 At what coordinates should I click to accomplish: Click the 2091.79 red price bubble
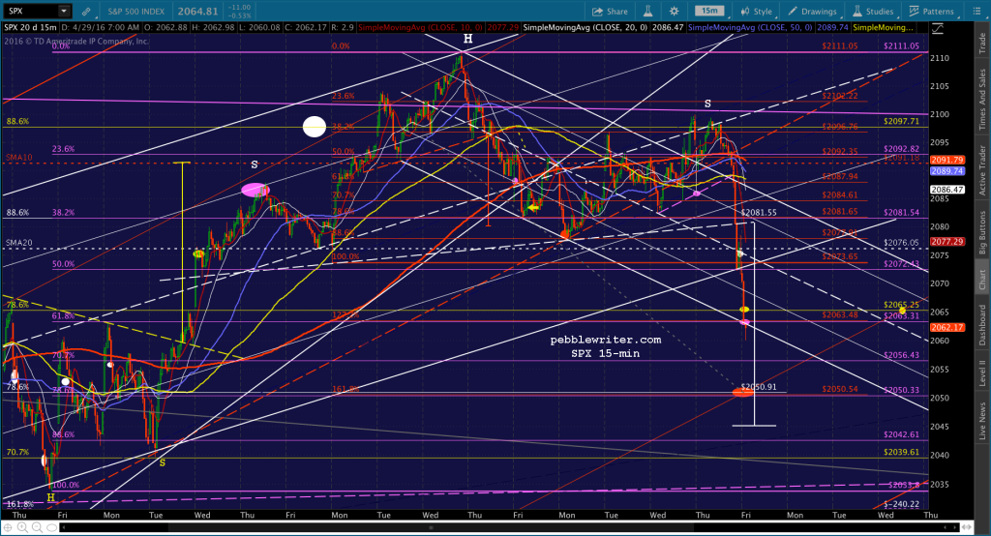[946, 161]
